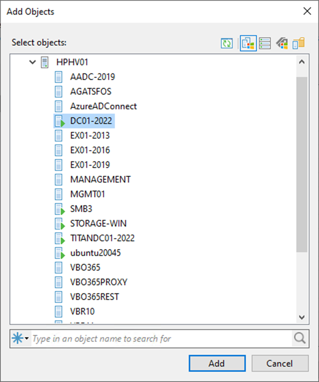The height and width of the screenshot is (382, 319).
Task: Select the DC01-2022 virtual machine
Action: [x=91, y=121]
